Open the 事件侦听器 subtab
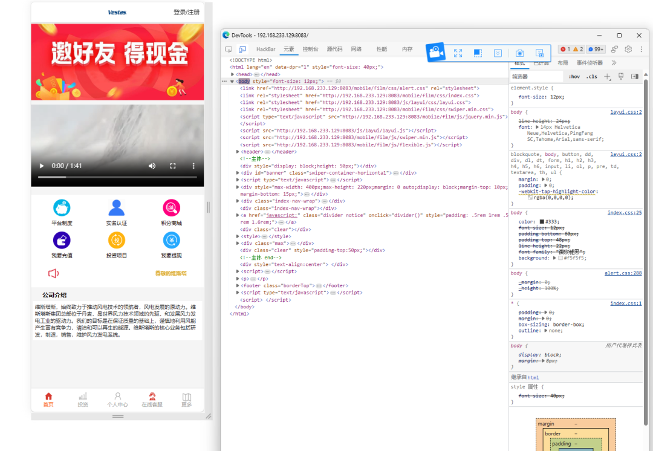 click(590, 63)
